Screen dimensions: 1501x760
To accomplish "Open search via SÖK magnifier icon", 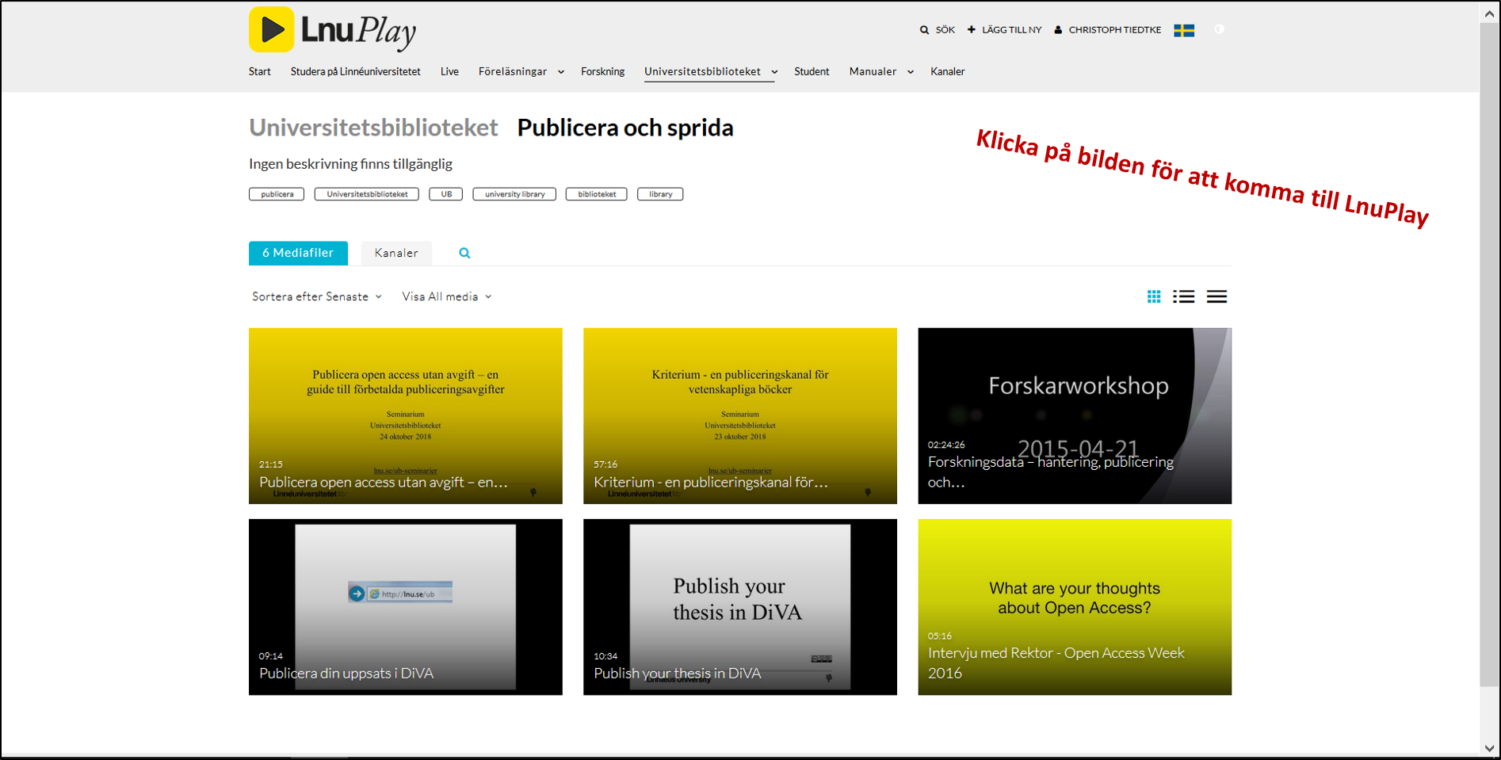I will click(x=924, y=30).
